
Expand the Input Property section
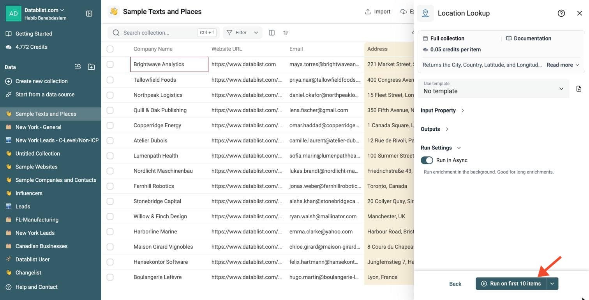click(x=443, y=111)
